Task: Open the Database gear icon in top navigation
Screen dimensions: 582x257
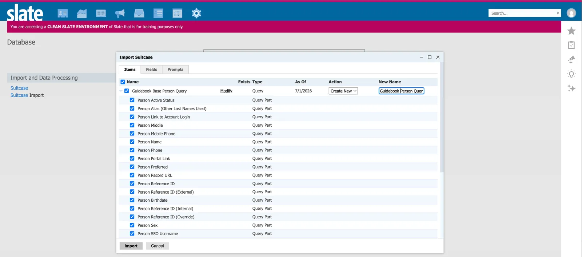Action: [196, 13]
